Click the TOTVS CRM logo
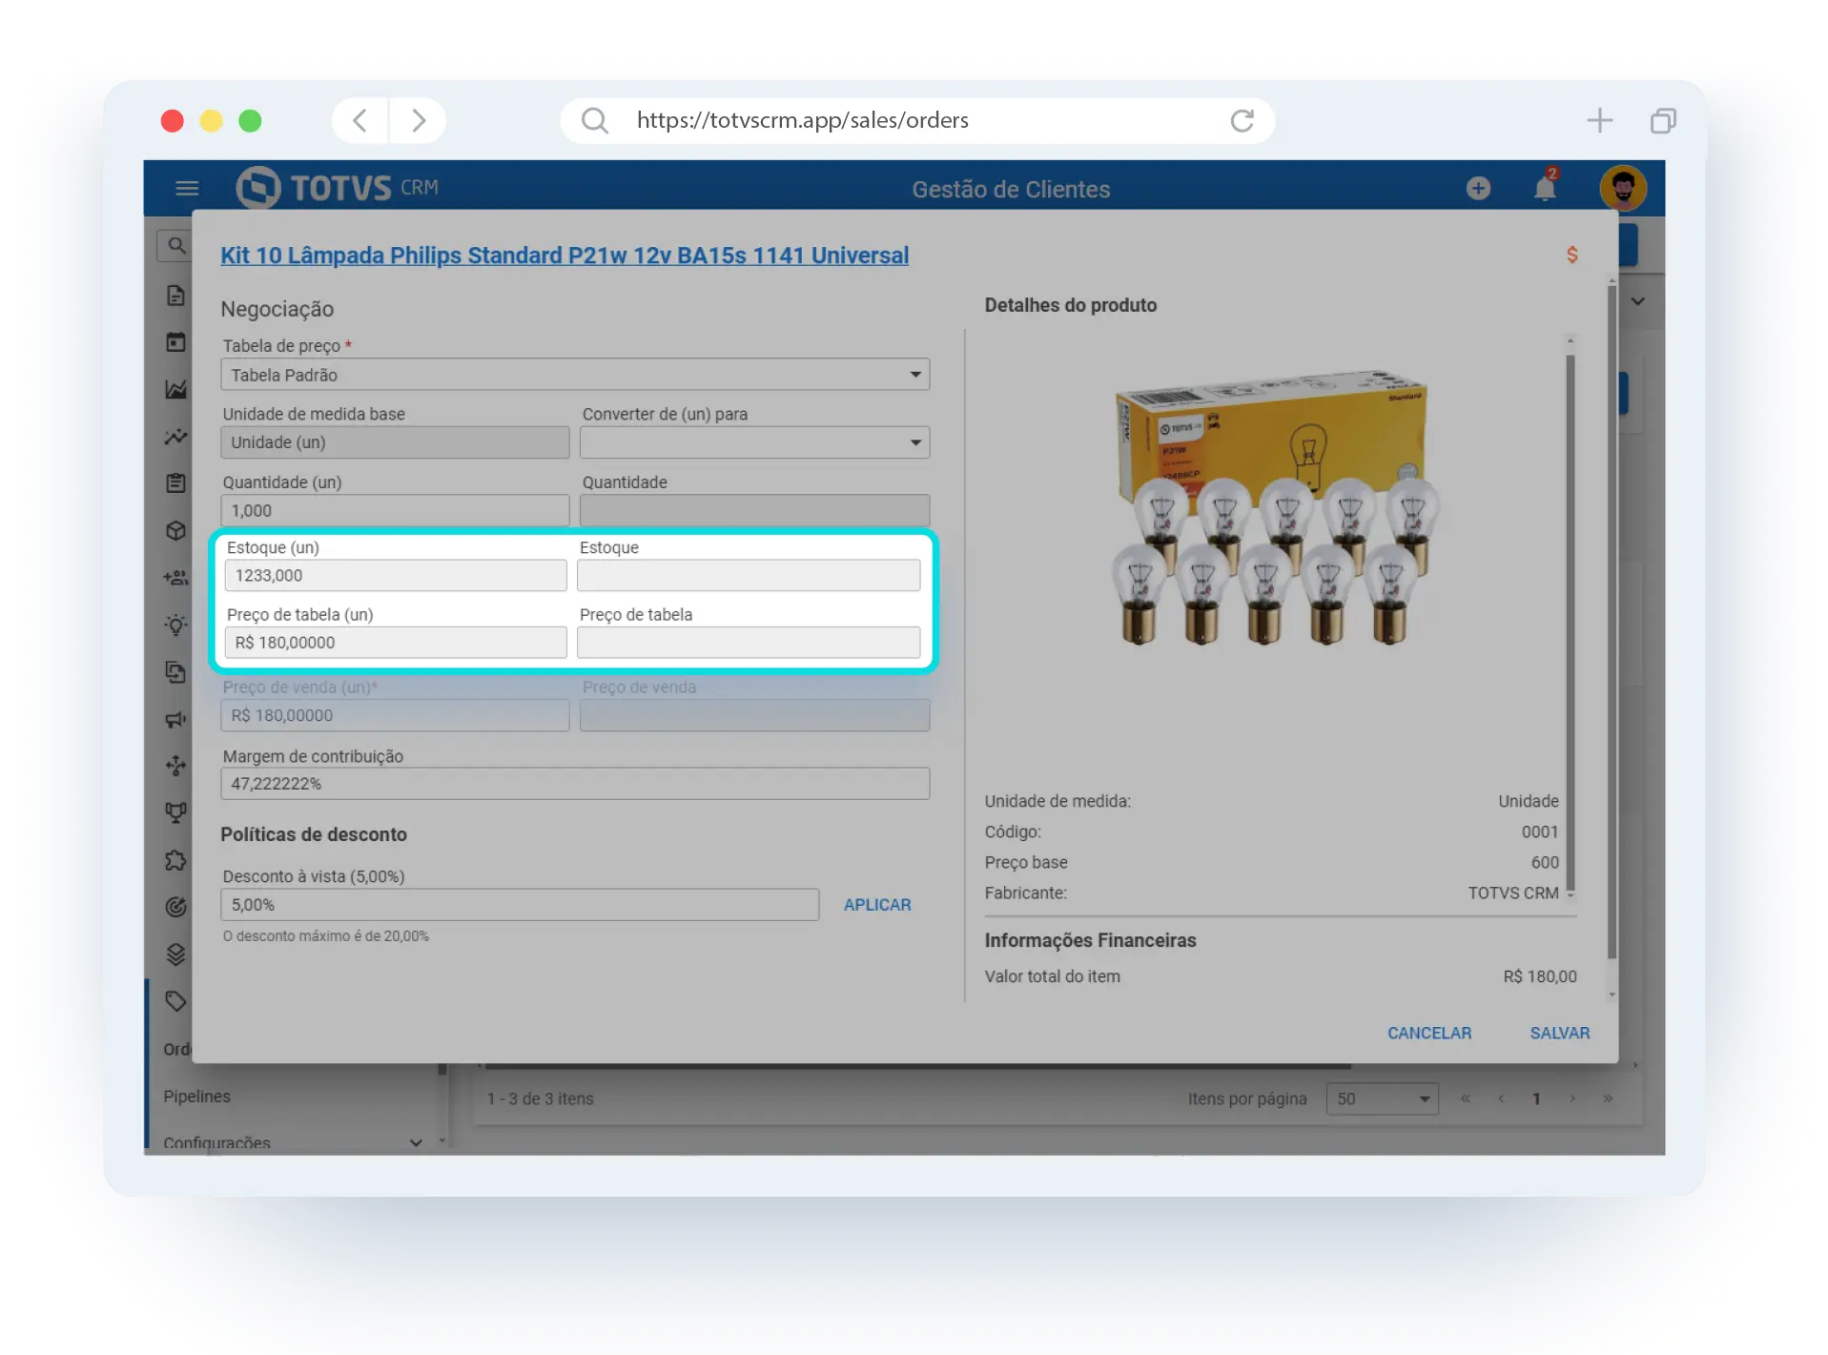This screenshot has height=1355, width=1828. [x=338, y=187]
